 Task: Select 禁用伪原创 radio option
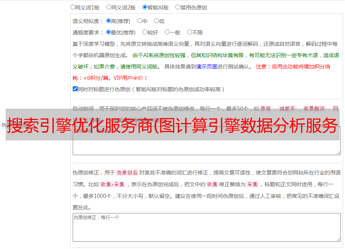coord(178,7)
